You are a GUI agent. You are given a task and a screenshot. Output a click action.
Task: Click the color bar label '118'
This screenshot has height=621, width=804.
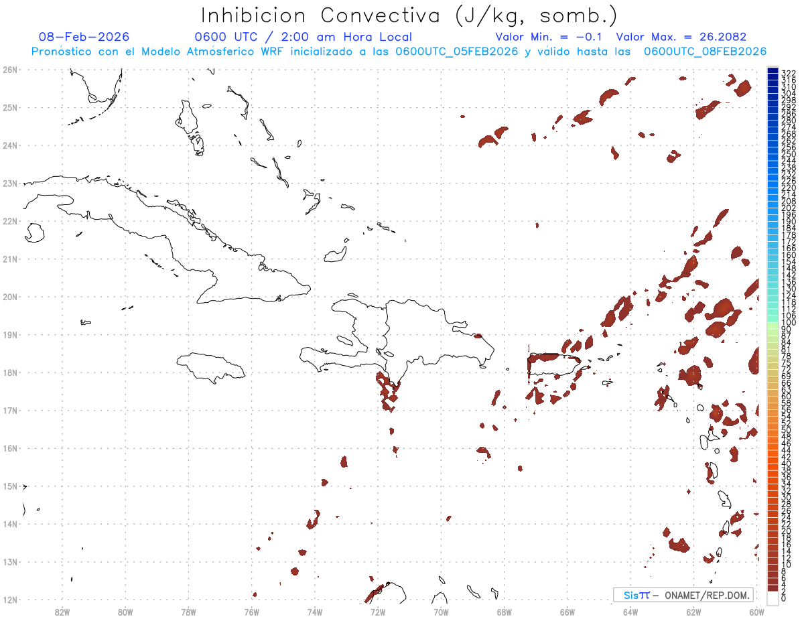(789, 302)
